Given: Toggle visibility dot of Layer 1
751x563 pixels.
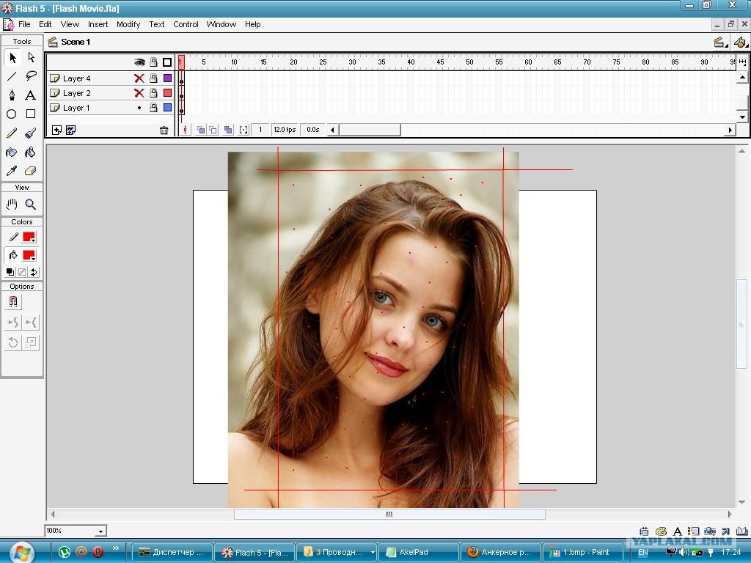Looking at the screenshot, I should click(139, 108).
